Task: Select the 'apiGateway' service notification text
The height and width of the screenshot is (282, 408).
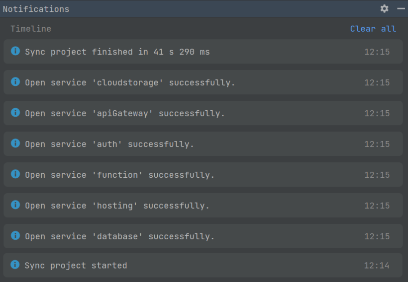Action: pyautogui.click(x=124, y=114)
